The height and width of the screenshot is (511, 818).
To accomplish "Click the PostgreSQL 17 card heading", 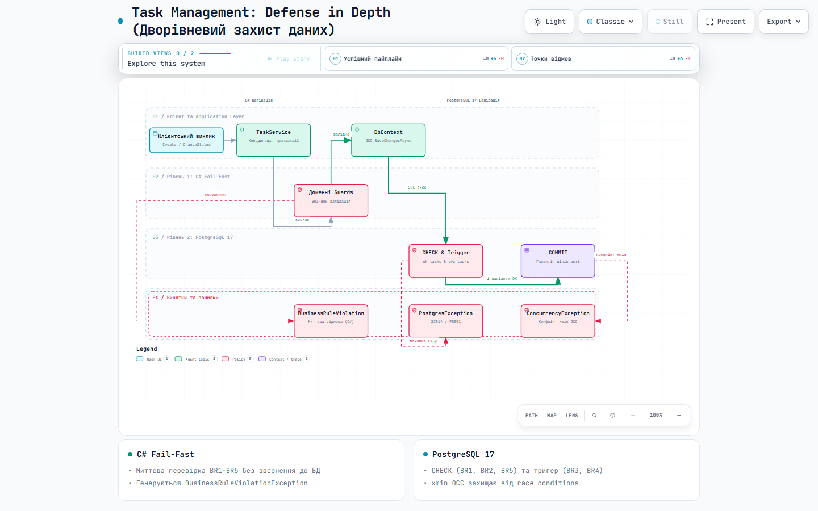I will pyautogui.click(x=463, y=454).
